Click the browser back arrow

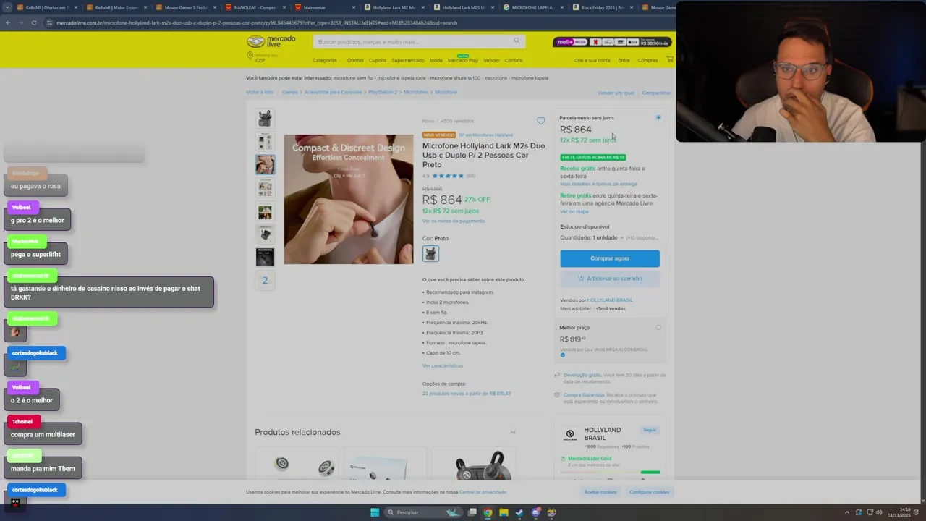tap(8, 22)
